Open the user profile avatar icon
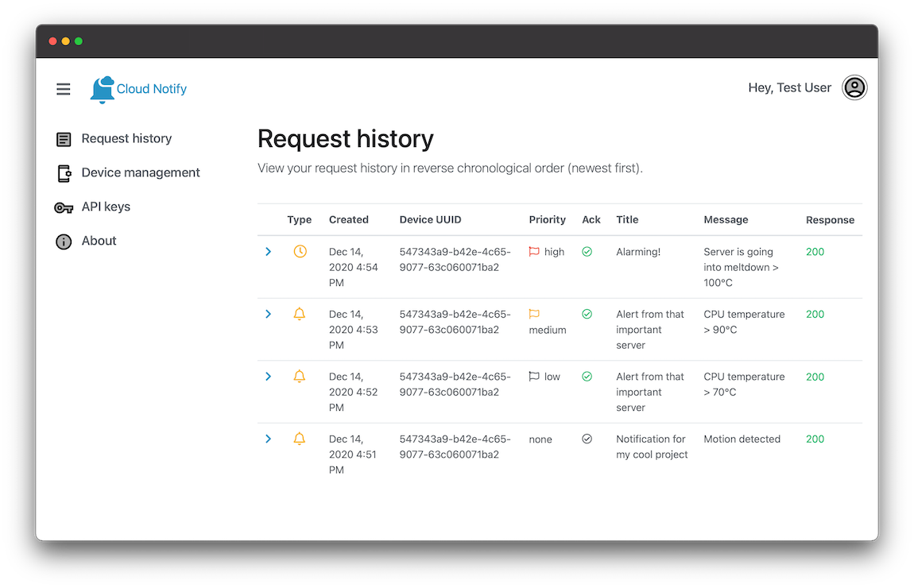914x588 pixels. [854, 87]
